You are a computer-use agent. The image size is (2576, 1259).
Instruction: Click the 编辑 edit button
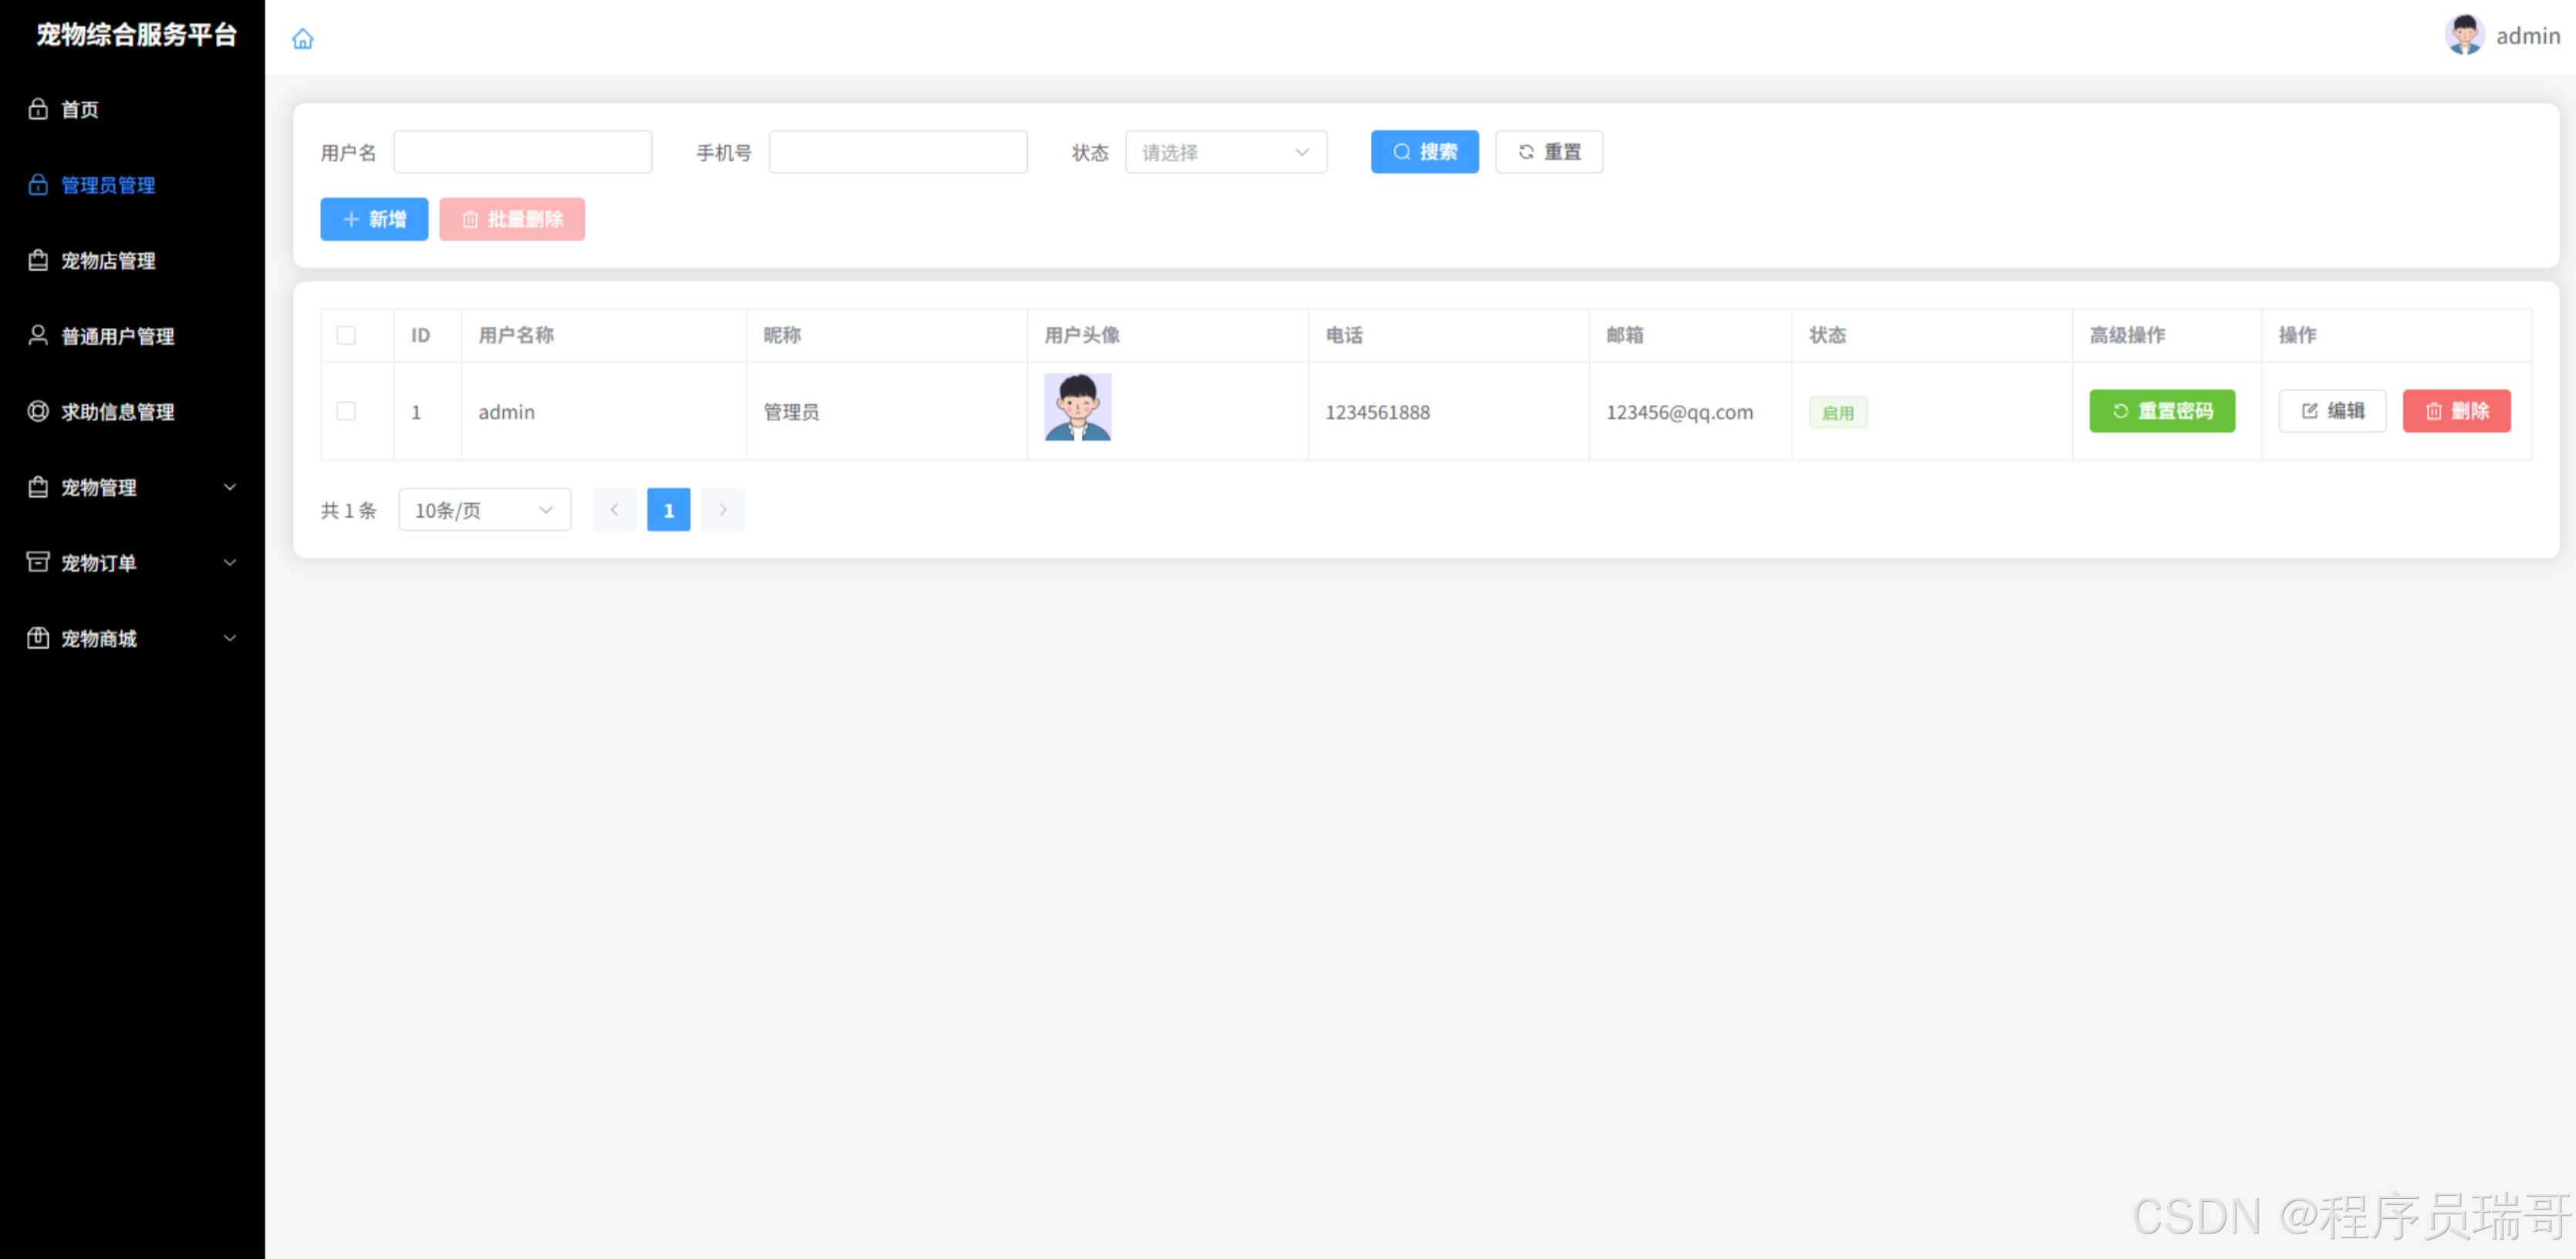click(x=2331, y=411)
